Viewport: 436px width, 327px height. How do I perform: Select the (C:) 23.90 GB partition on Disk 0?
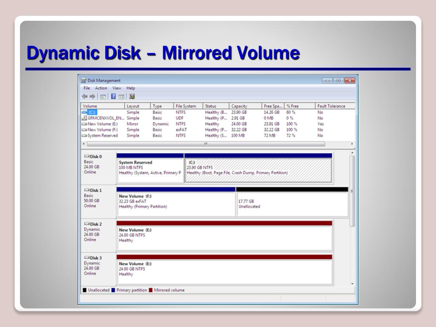pyautogui.click(x=258, y=168)
